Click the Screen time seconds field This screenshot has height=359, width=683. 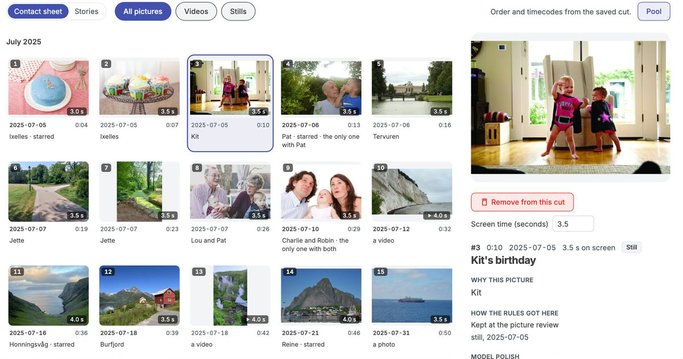click(573, 224)
